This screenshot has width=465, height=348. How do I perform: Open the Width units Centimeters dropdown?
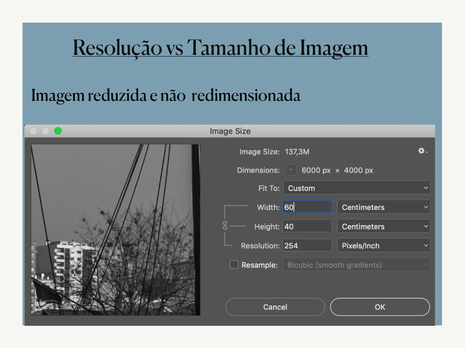384,207
